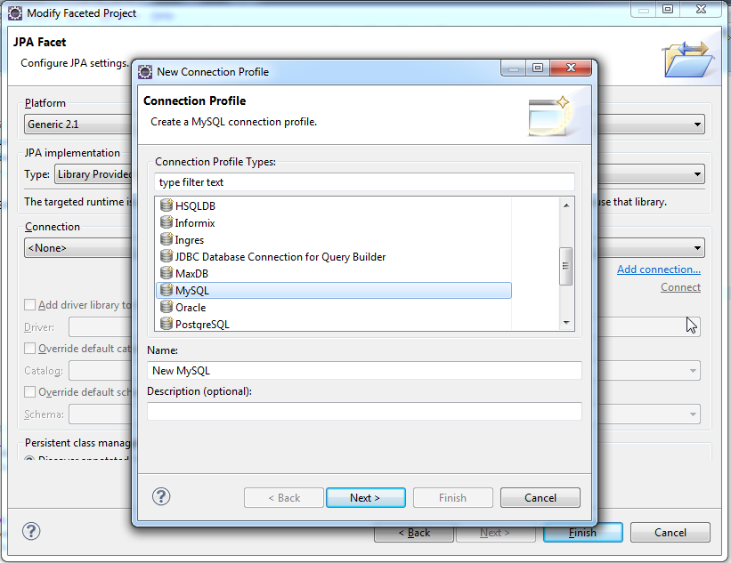This screenshot has width=731, height=563.
Task: Expand JPA implementation Type dropdown
Action: [697, 175]
